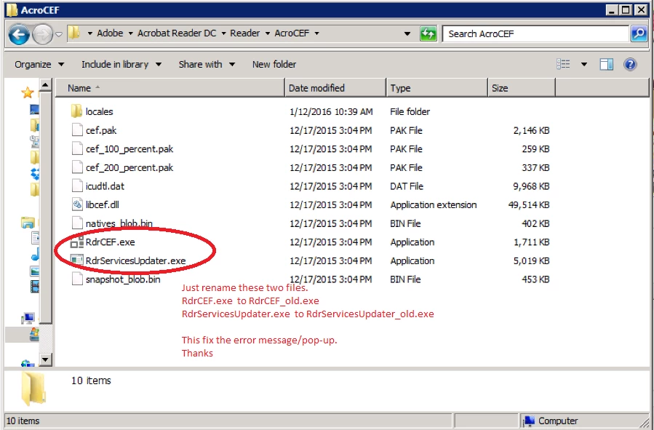
Task: Select the cef_100_percent.pak file icon
Action: 77,149
